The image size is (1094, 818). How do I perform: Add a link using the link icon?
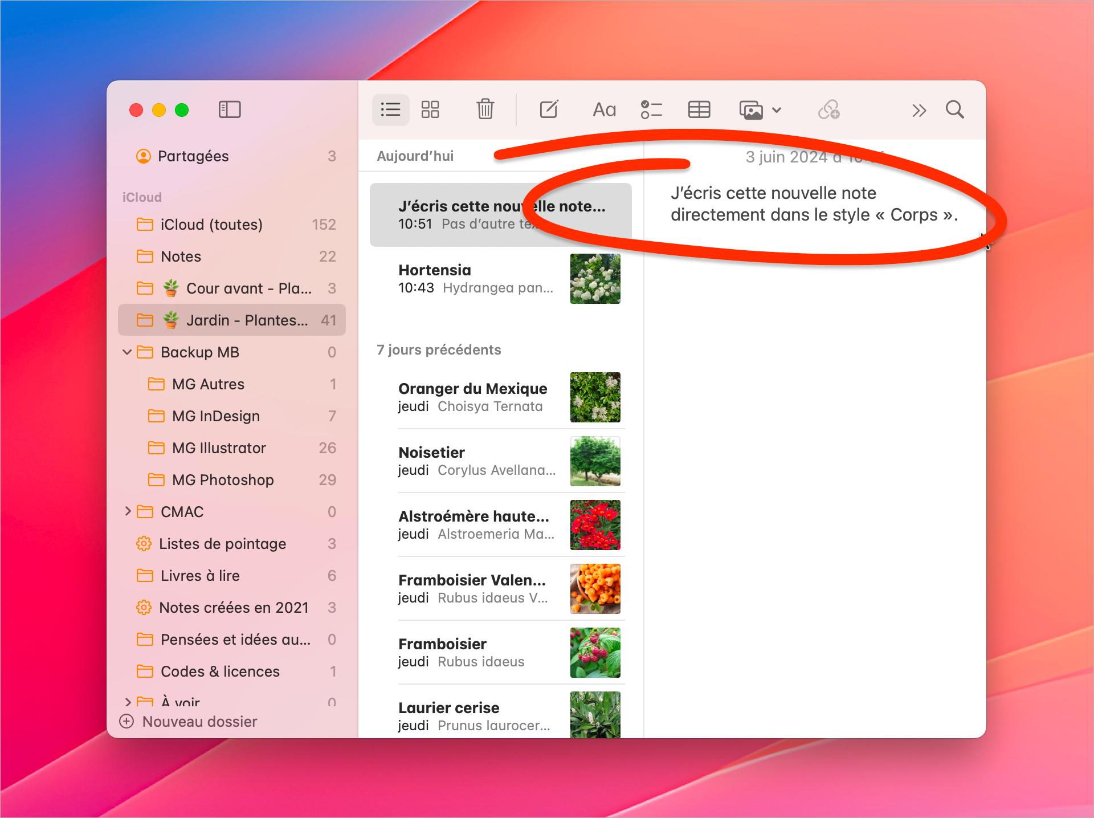[x=827, y=109]
